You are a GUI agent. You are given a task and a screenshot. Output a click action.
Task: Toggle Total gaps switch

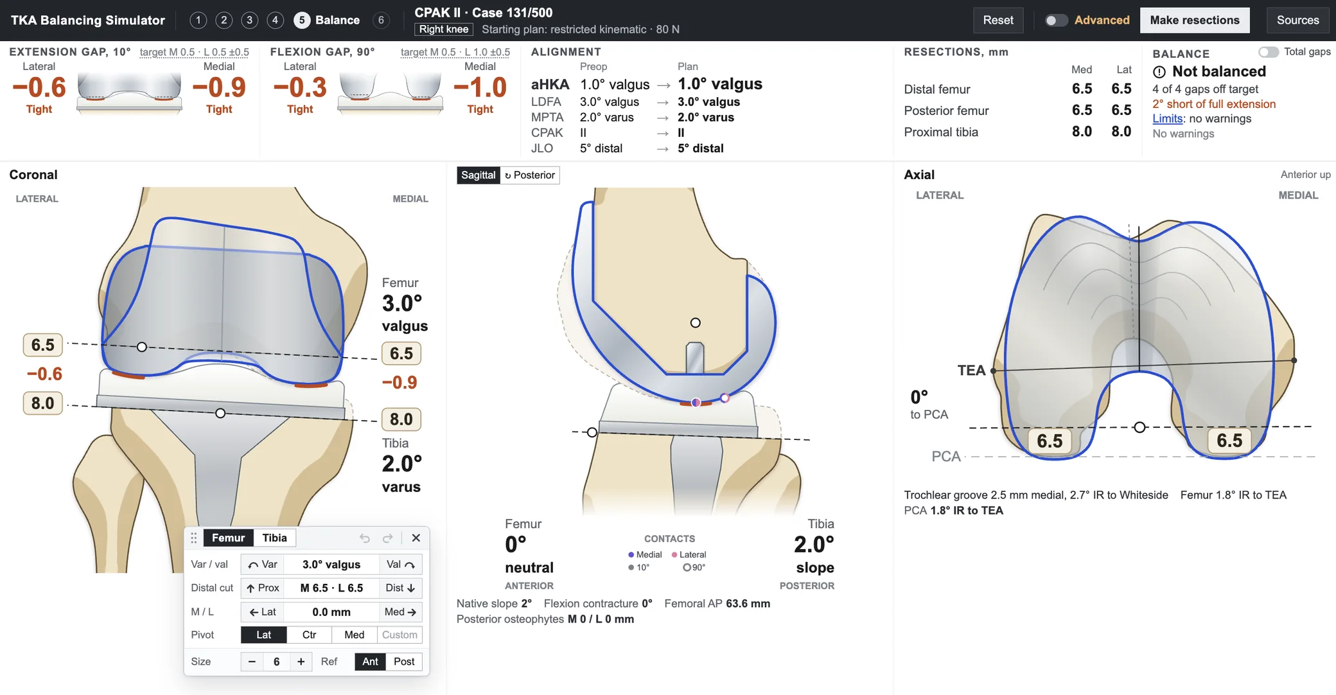coord(1268,52)
